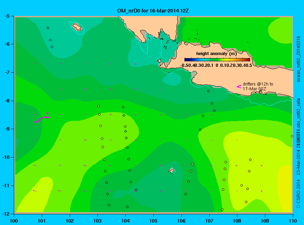Click the x-axis tick label "103"

pyautogui.click(x=97, y=221)
